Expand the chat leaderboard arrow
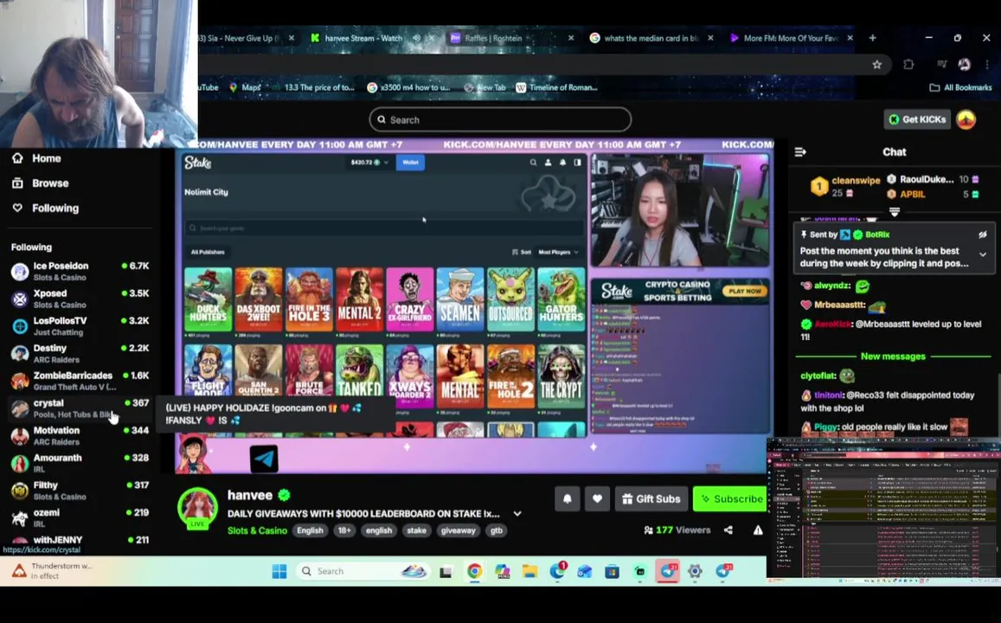 click(x=895, y=211)
